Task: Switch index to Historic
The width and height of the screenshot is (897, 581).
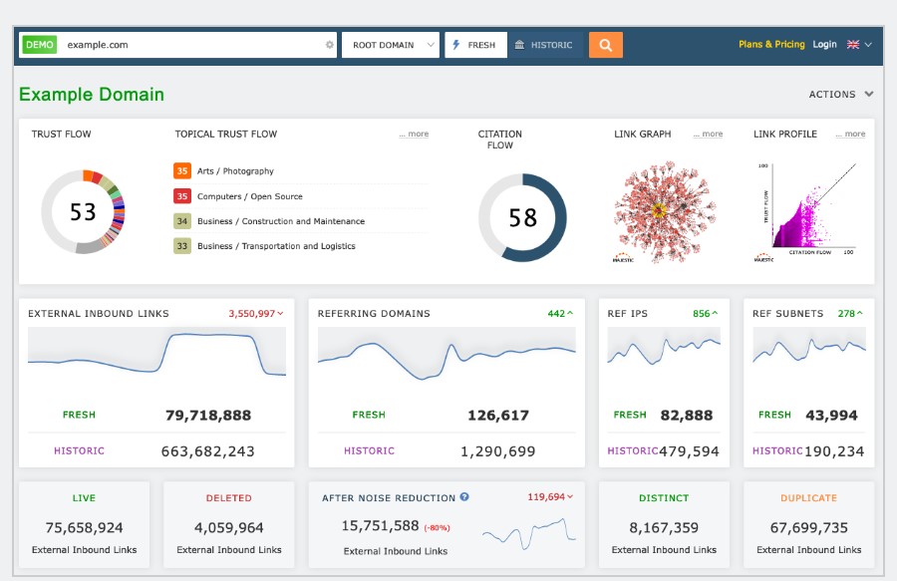Action: coord(544,45)
